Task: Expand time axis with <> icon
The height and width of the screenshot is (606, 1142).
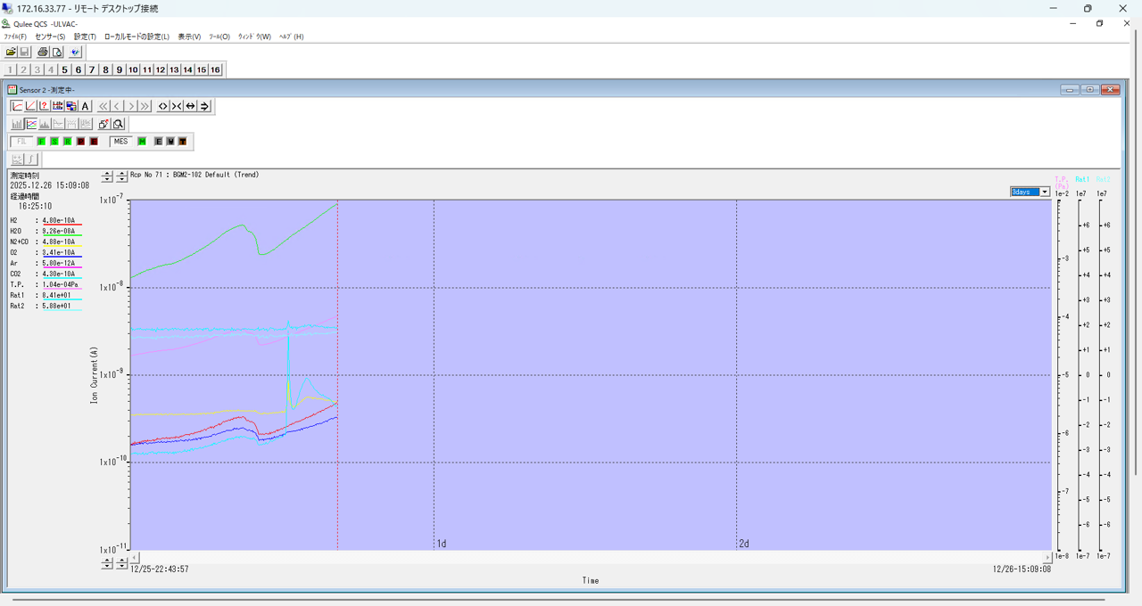Action: coord(163,106)
